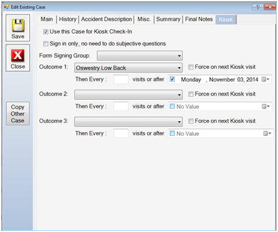Click Outcome 3 Then Every visits field

(121, 133)
